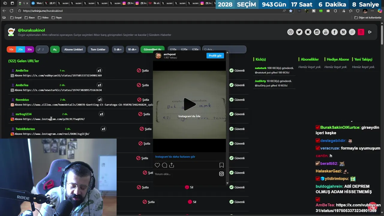Reload the page with refresh icon

click(x=11, y=11)
